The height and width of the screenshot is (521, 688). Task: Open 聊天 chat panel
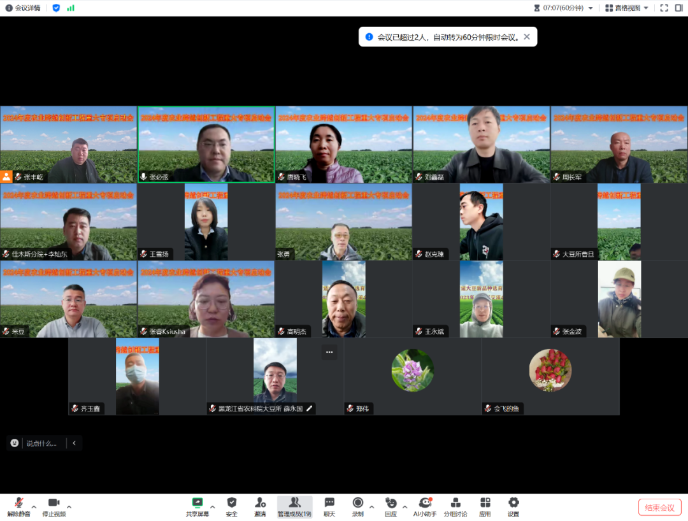(x=329, y=506)
